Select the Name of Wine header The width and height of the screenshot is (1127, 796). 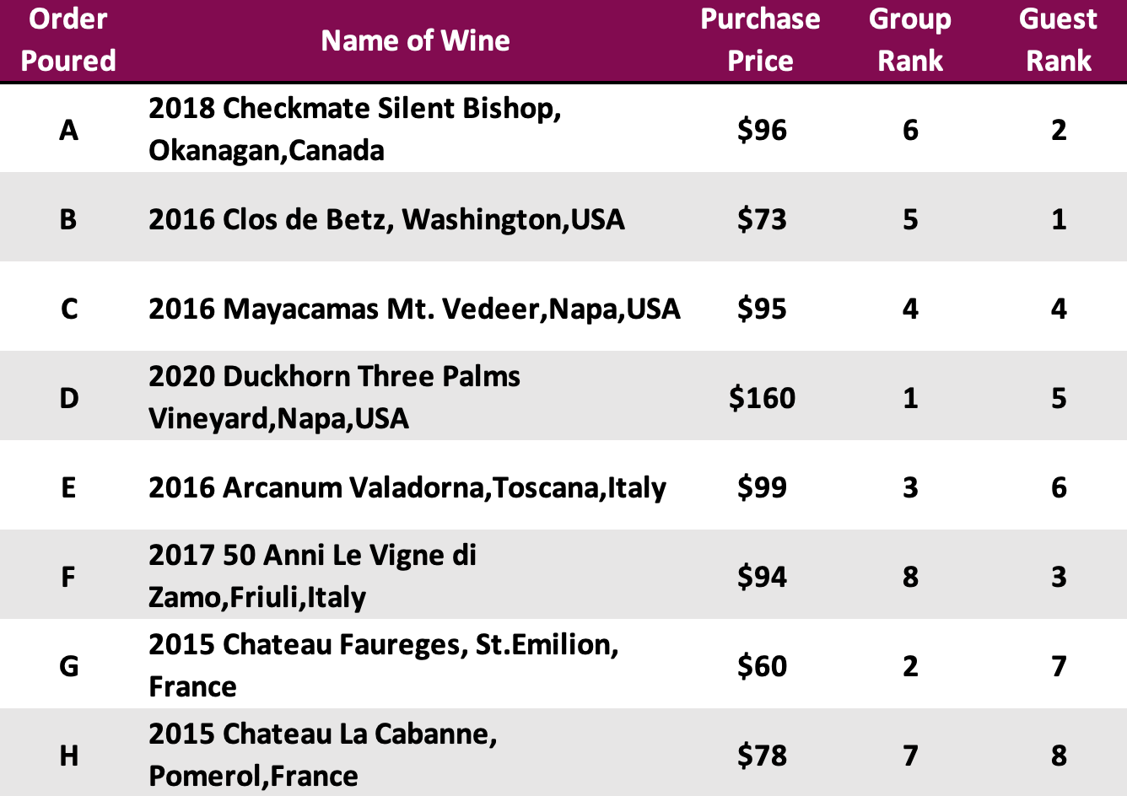pos(415,40)
